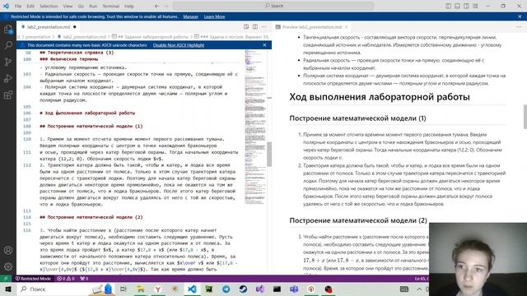Click the command center Search box
The image size is (527, 296).
pyautogui.click(x=273, y=6)
